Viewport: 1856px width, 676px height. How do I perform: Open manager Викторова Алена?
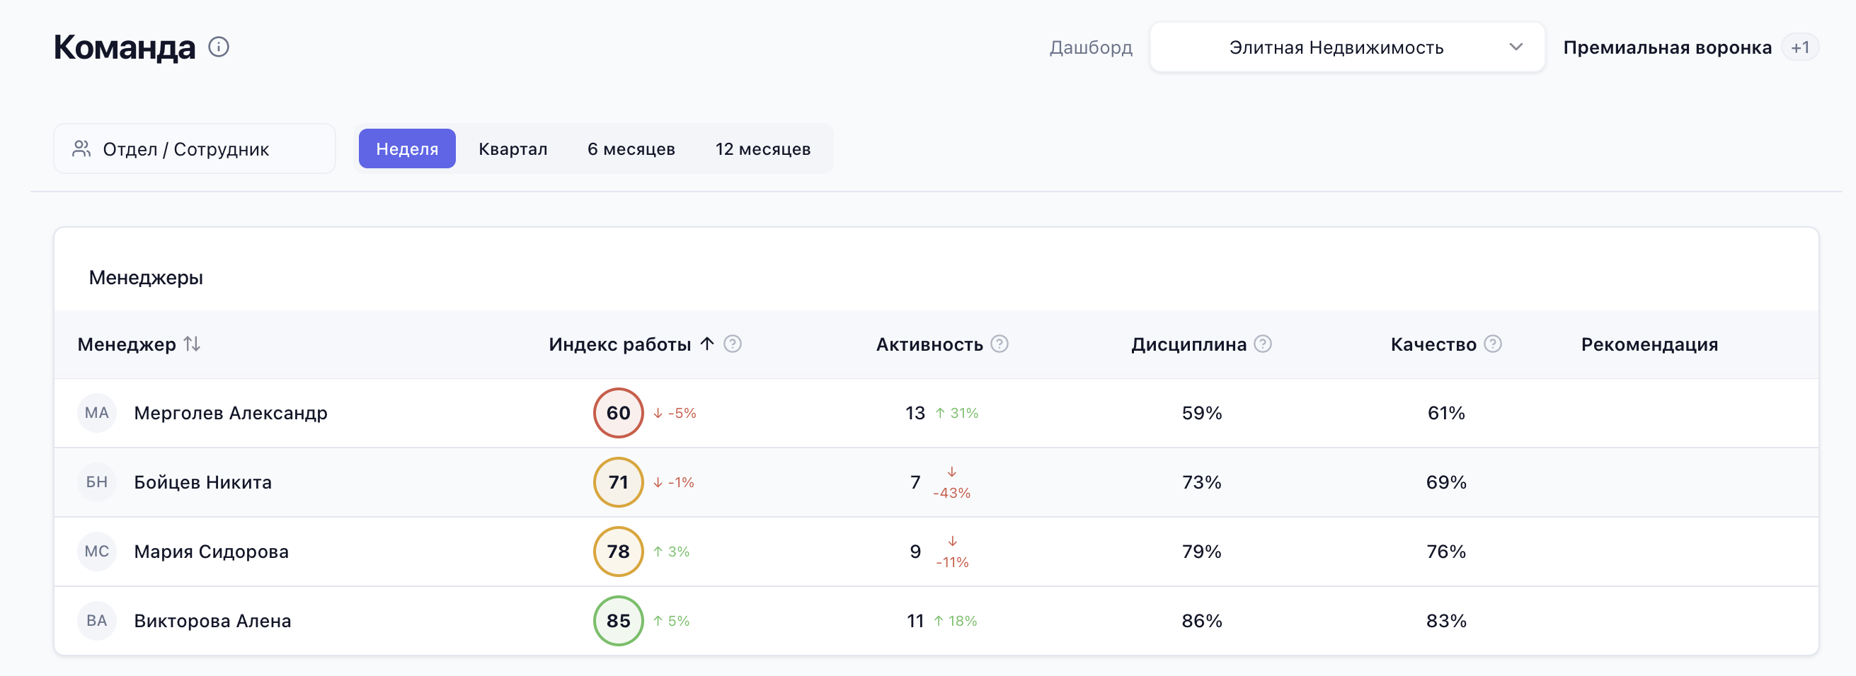coord(212,620)
